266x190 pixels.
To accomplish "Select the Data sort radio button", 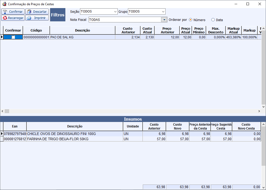I will point(213,20).
